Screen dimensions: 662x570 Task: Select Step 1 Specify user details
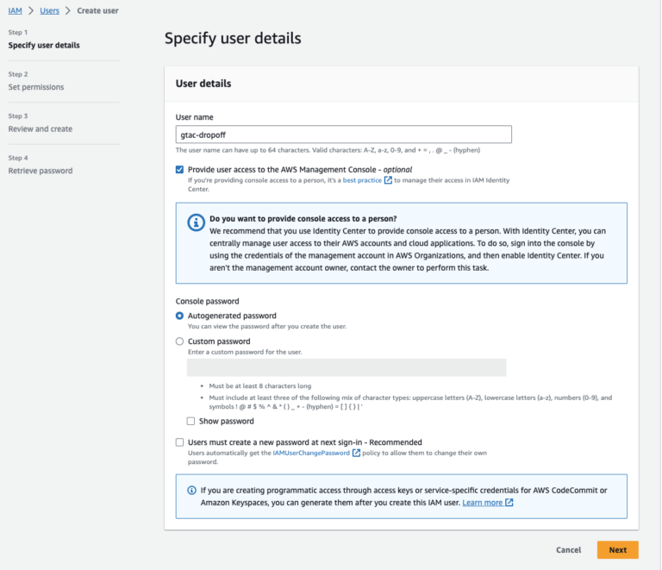44,45
